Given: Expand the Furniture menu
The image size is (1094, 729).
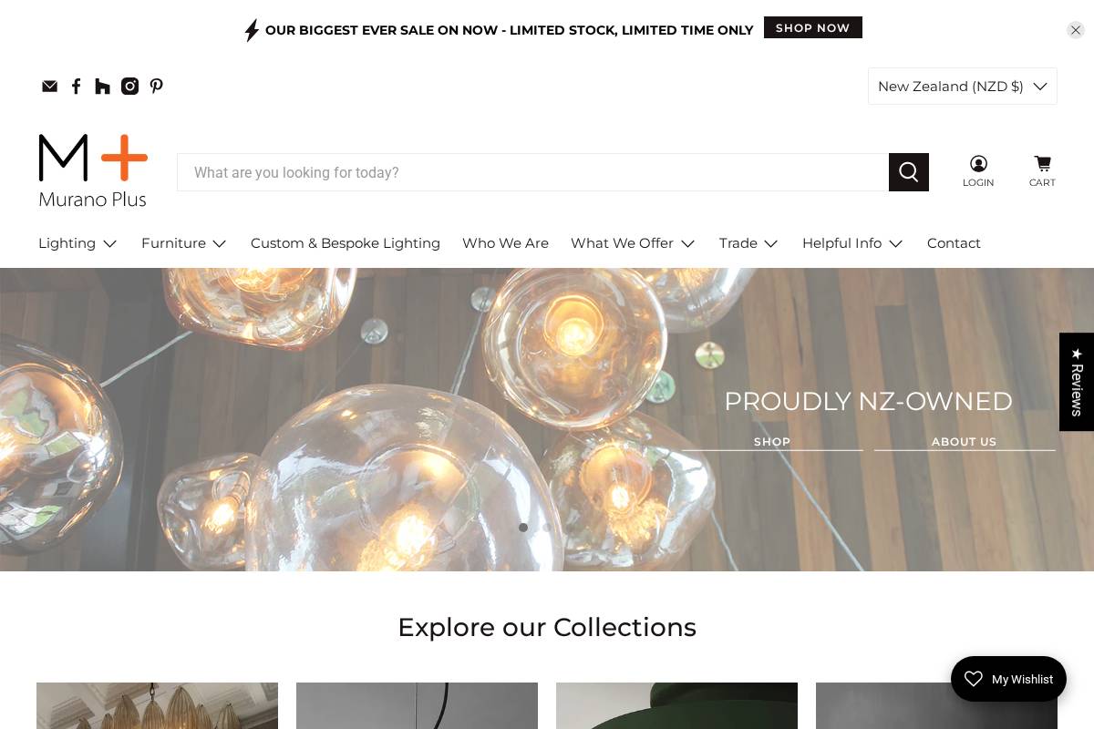Looking at the screenshot, I should pyautogui.click(x=184, y=243).
